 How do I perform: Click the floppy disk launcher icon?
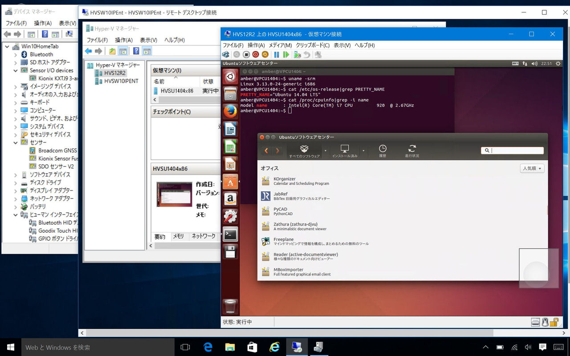click(230, 251)
